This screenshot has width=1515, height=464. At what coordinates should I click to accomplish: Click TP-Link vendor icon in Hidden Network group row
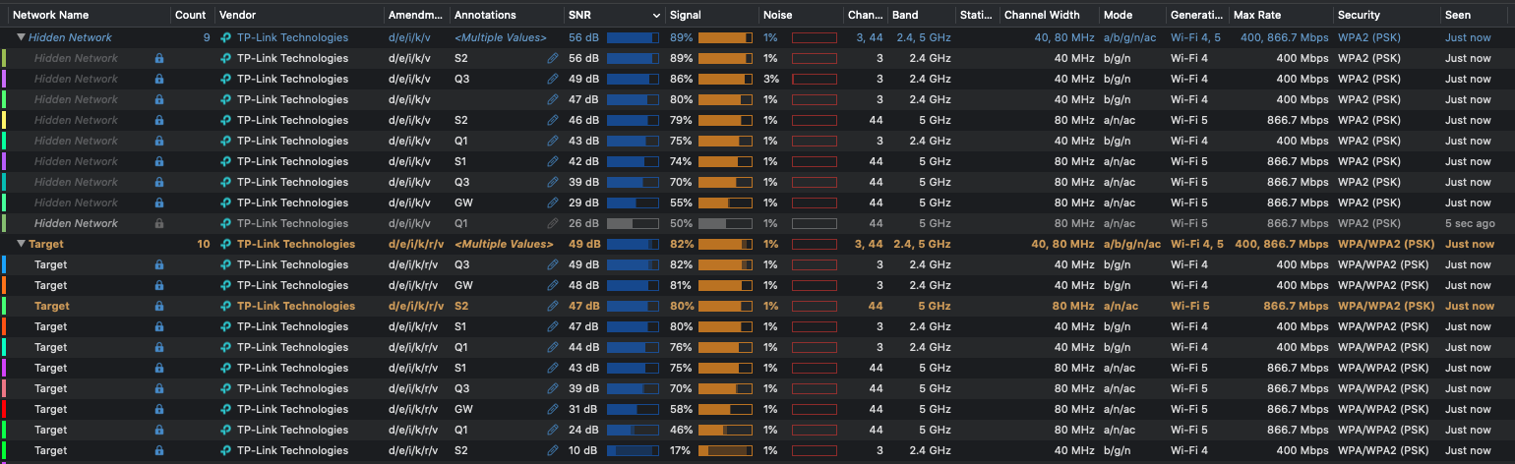[226, 37]
